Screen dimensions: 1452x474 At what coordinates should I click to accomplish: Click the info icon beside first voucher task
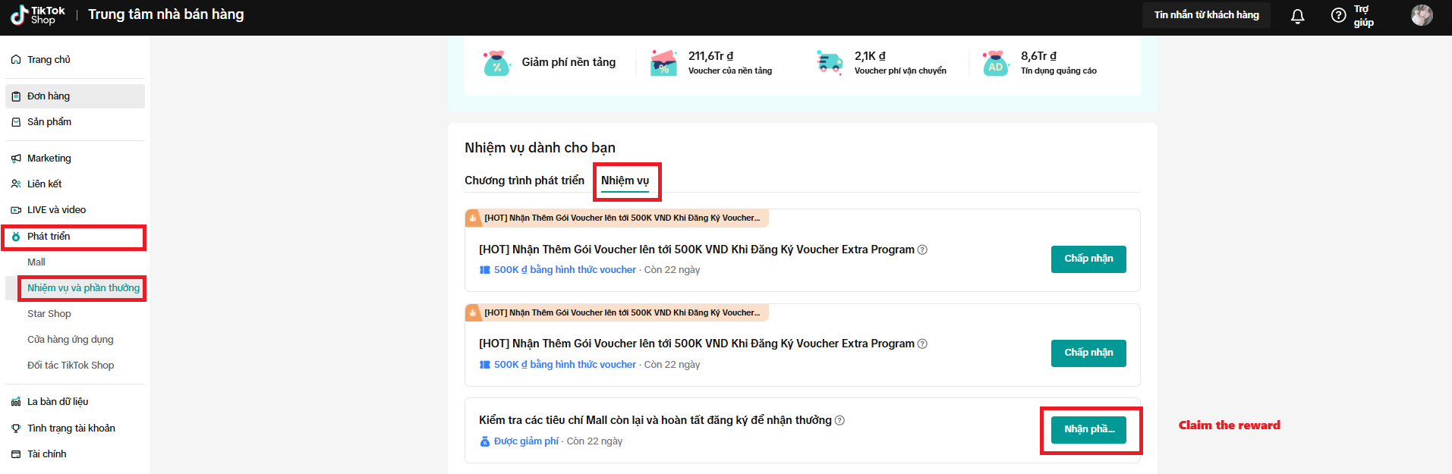[922, 250]
